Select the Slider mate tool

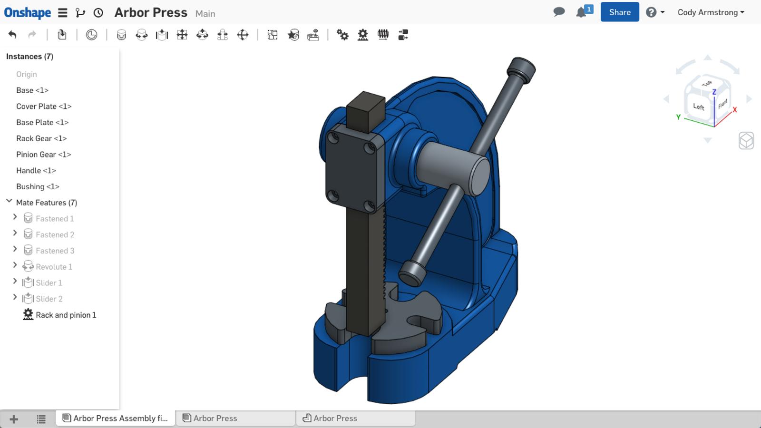point(162,35)
